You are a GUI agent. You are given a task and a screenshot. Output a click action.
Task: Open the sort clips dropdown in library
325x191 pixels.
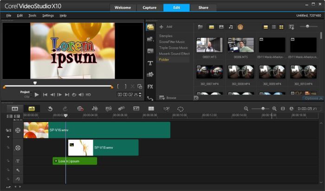(292, 27)
